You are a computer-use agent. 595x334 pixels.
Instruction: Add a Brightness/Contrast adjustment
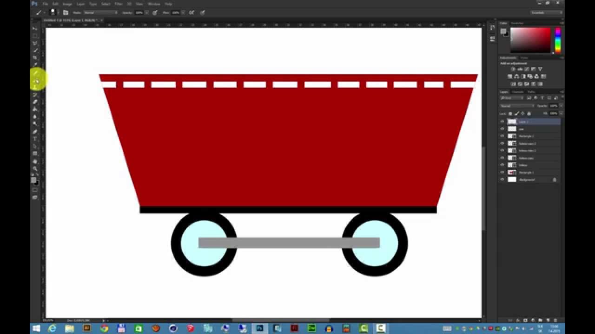click(x=513, y=68)
